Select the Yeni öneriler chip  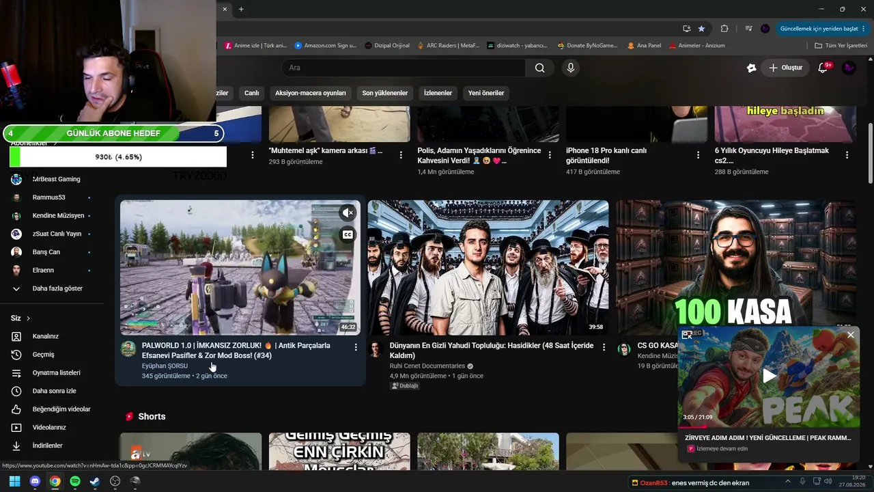pyautogui.click(x=486, y=93)
